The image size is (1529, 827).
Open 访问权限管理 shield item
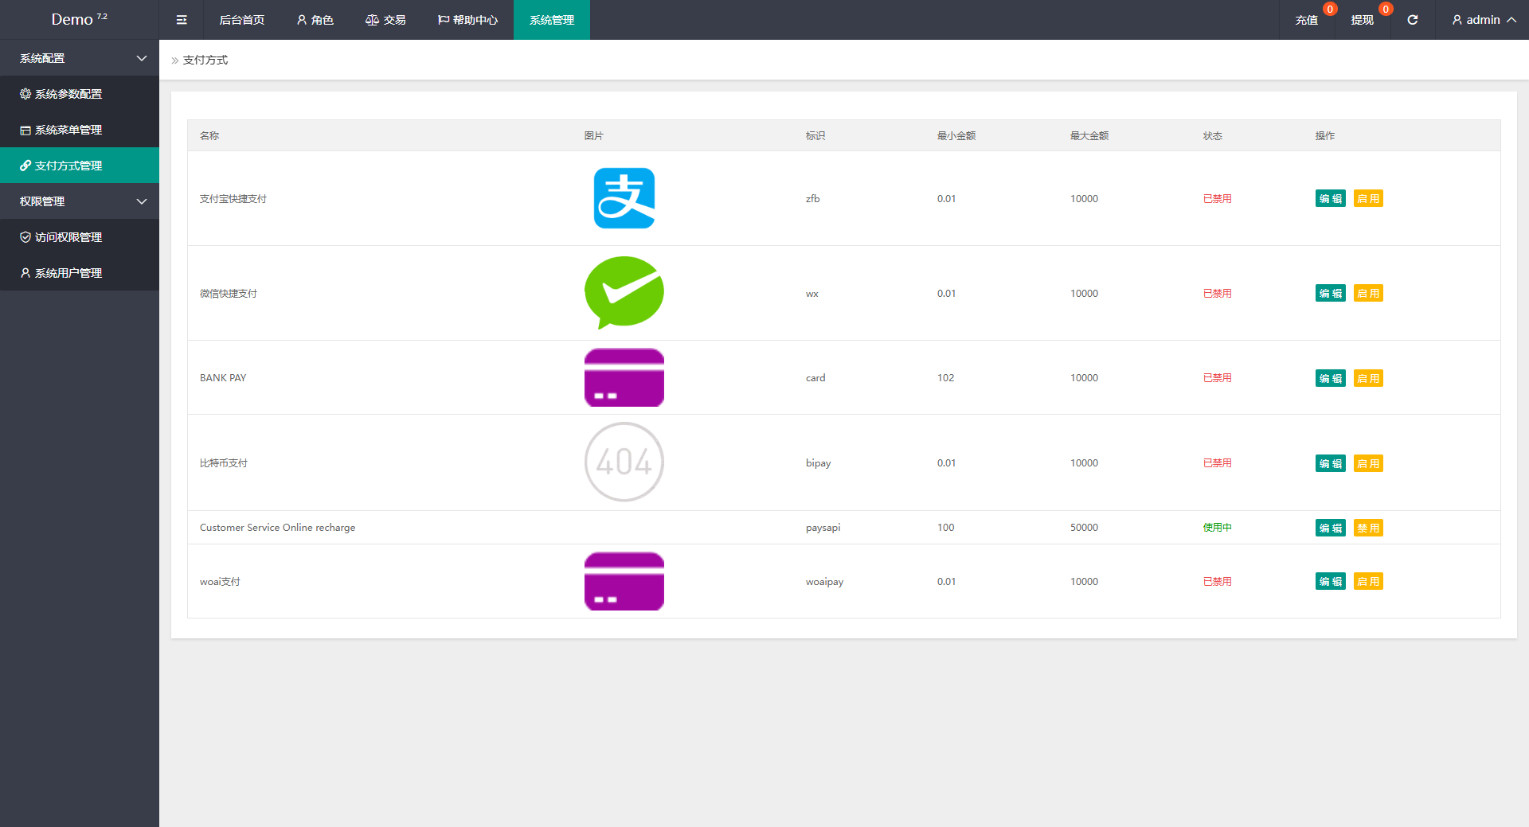[68, 237]
